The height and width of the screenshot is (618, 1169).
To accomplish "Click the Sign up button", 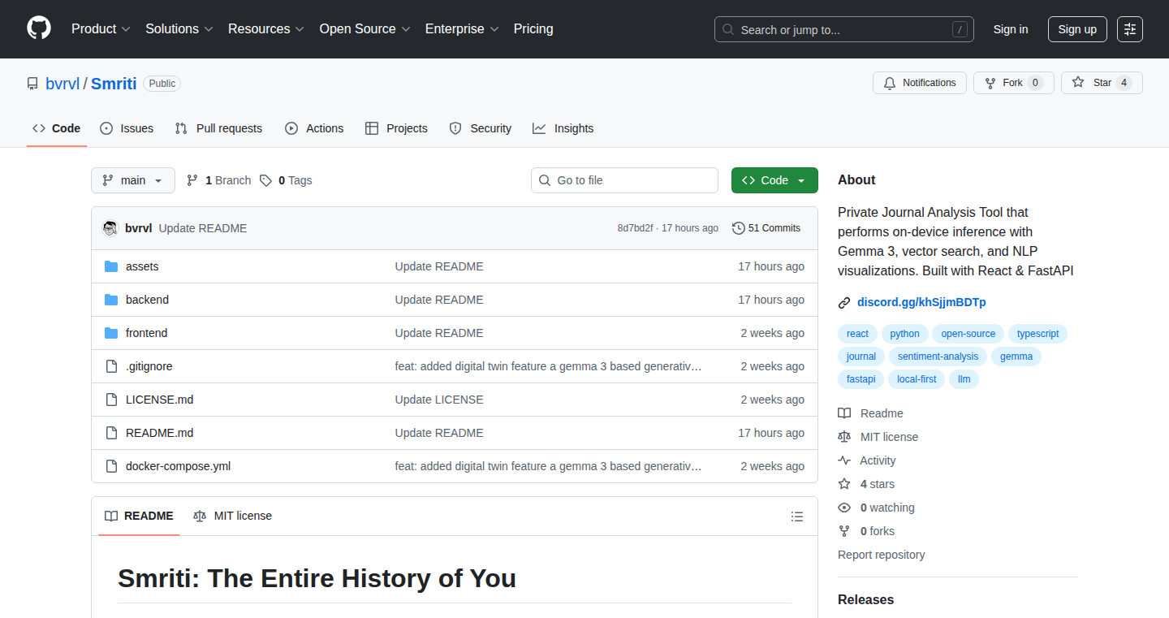I will (1077, 29).
